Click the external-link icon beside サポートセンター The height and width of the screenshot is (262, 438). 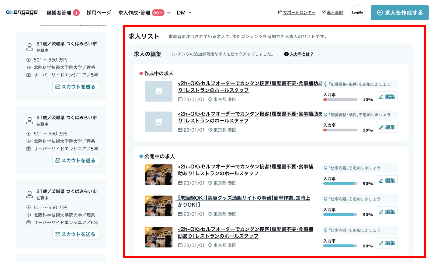[280, 12]
